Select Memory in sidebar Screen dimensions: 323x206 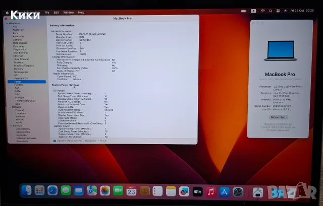coord(19,69)
